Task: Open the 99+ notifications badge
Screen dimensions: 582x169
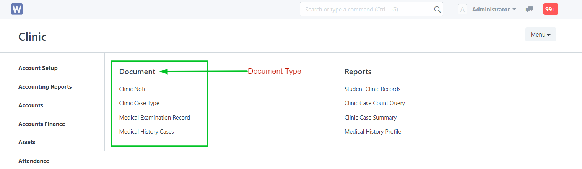Action: coord(550,10)
